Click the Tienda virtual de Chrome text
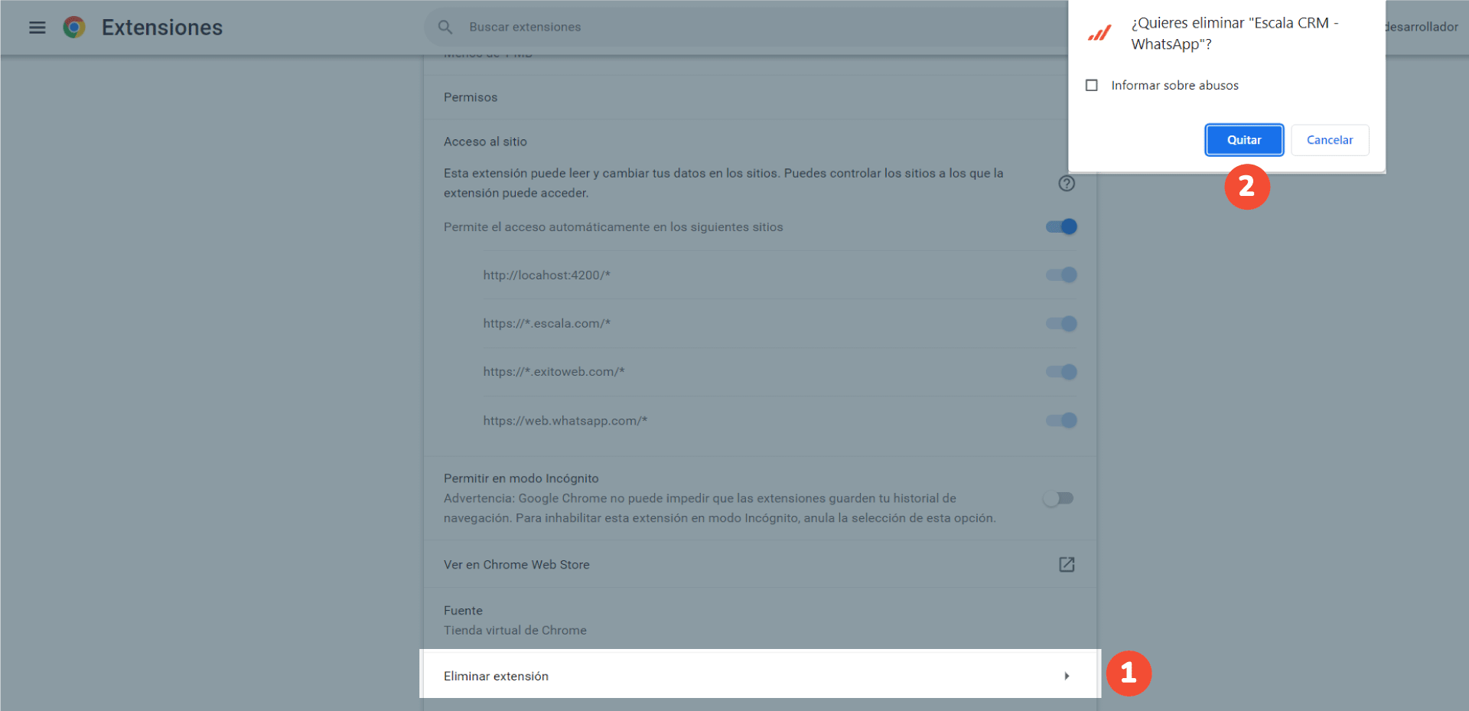 pyautogui.click(x=515, y=631)
